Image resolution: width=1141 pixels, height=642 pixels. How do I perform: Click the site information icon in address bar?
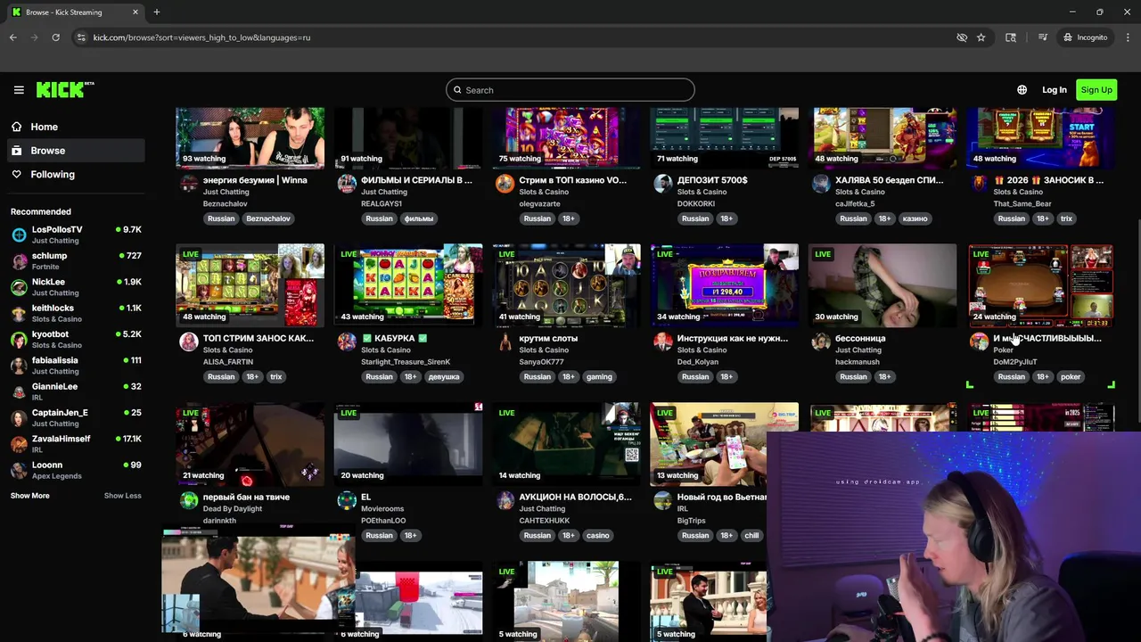pyautogui.click(x=81, y=37)
